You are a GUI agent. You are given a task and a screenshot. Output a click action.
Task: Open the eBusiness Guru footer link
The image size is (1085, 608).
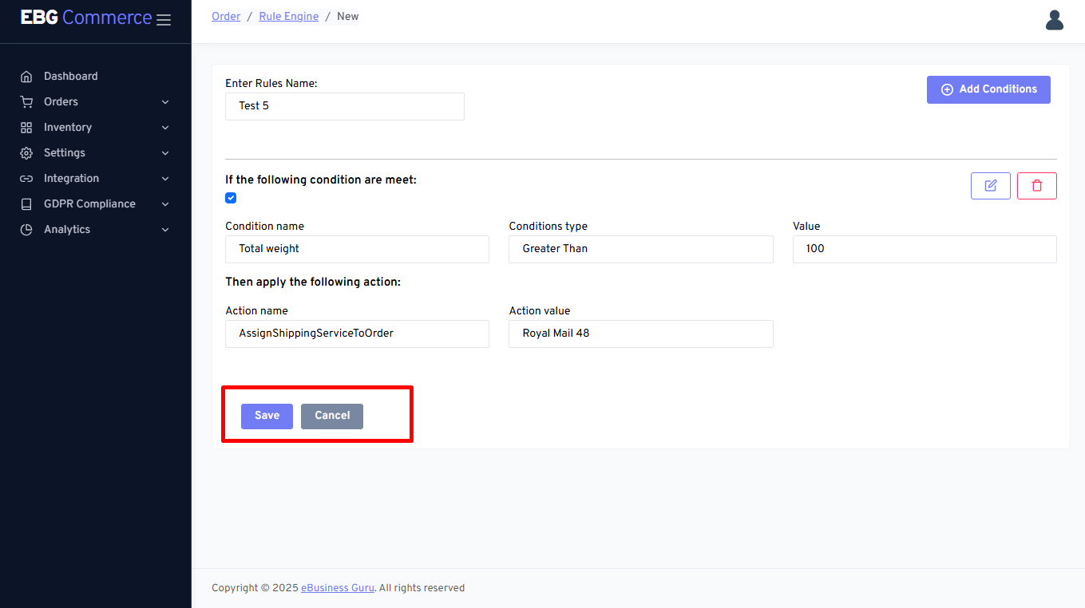pos(337,588)
